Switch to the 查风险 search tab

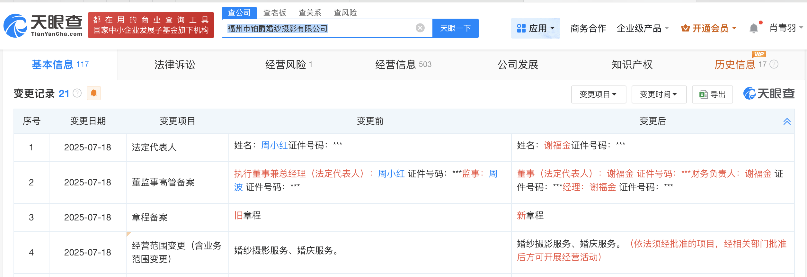pyautogui.click(x=345, y=13)
